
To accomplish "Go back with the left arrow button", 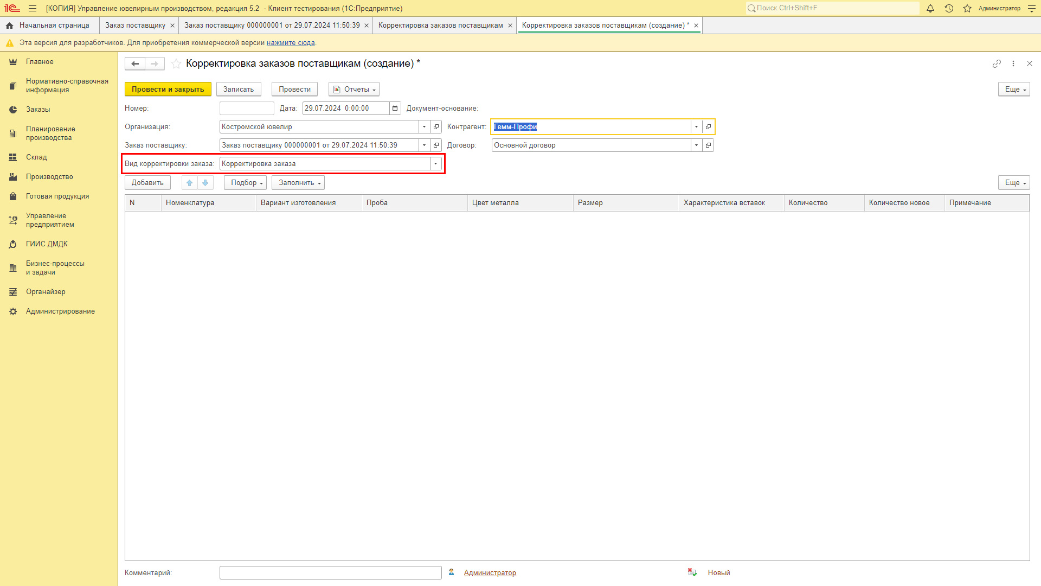I will tap(135, 63).
